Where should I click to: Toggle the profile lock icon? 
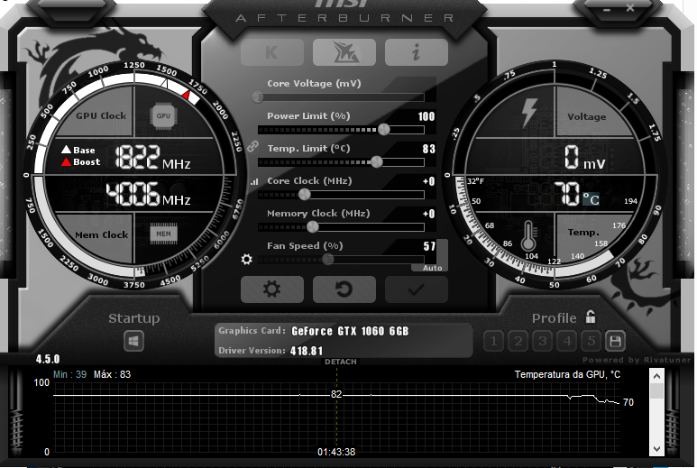(591, 317)
